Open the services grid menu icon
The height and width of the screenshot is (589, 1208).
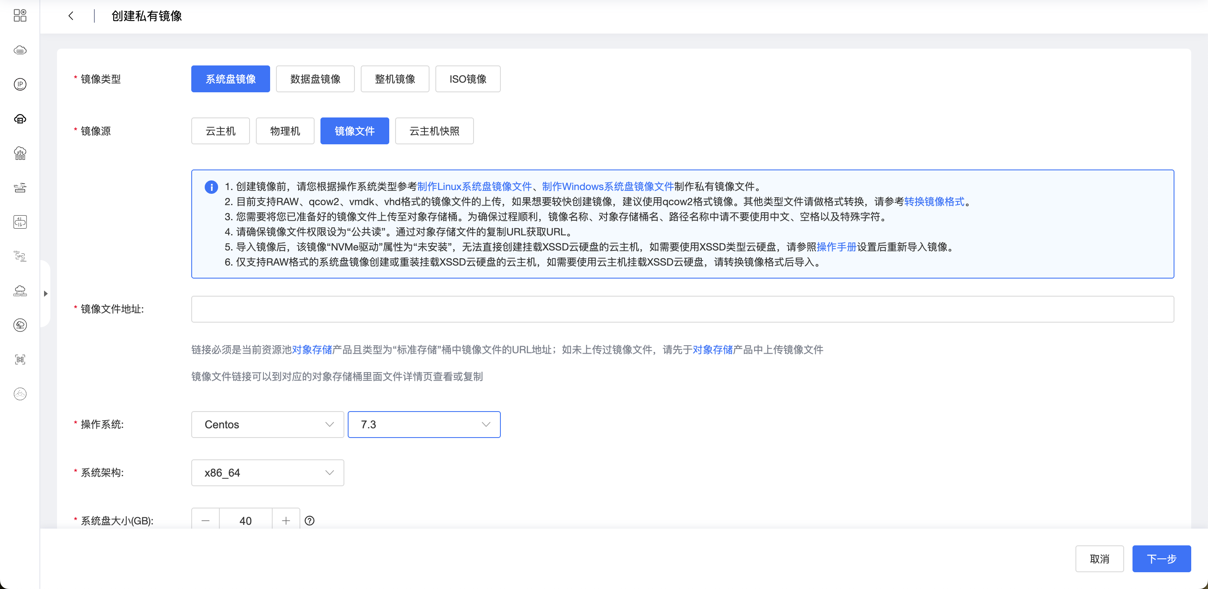pyautogui.click(x=20, y=16)
